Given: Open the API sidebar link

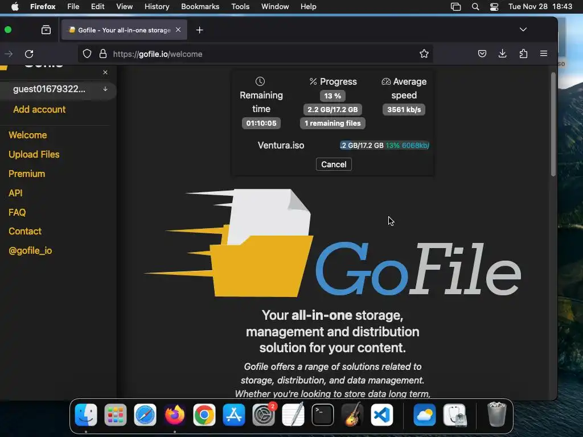Looking at the screenshot, I should click(x=15, y=193).
